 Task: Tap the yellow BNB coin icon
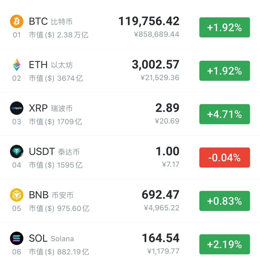pyautogui.click(x=17, y=195)
